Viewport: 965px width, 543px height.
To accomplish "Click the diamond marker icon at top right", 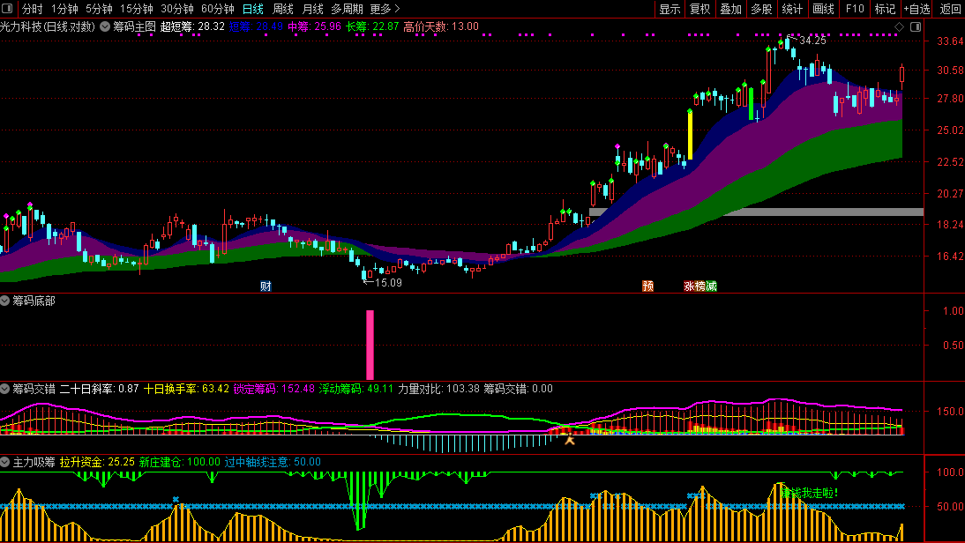I will click(x=899, y=26).
